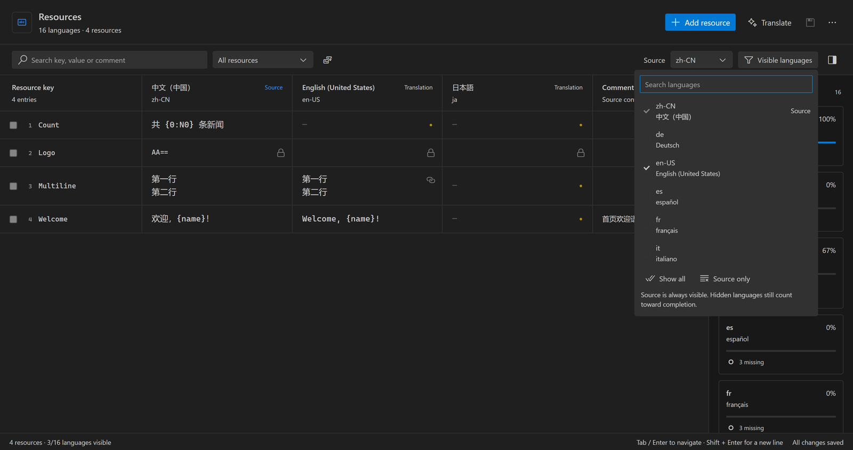Tick the checkbox for Count row
Screen dimensions: 853x450
tap(13, 125)
